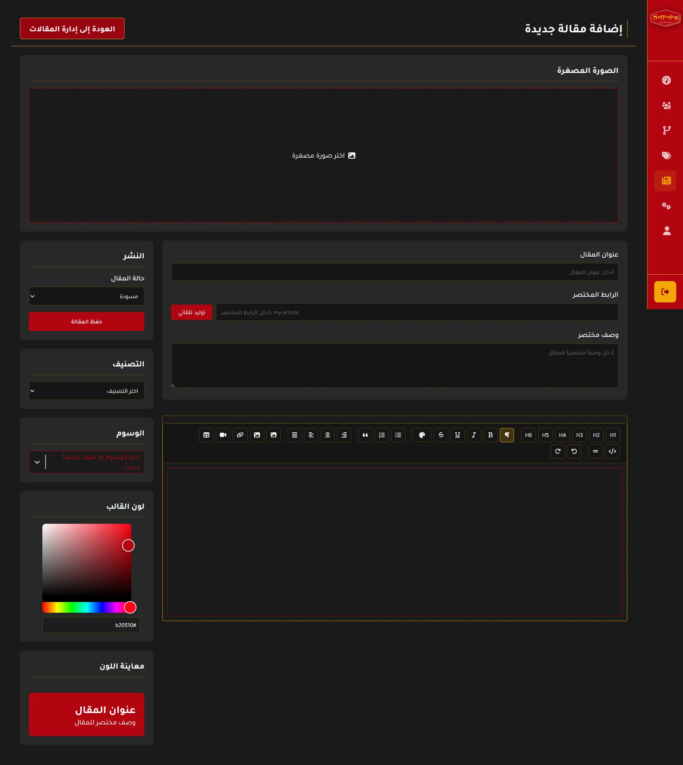Insert a video with the camera icon
Screen dimensions: 683x765
223,435
